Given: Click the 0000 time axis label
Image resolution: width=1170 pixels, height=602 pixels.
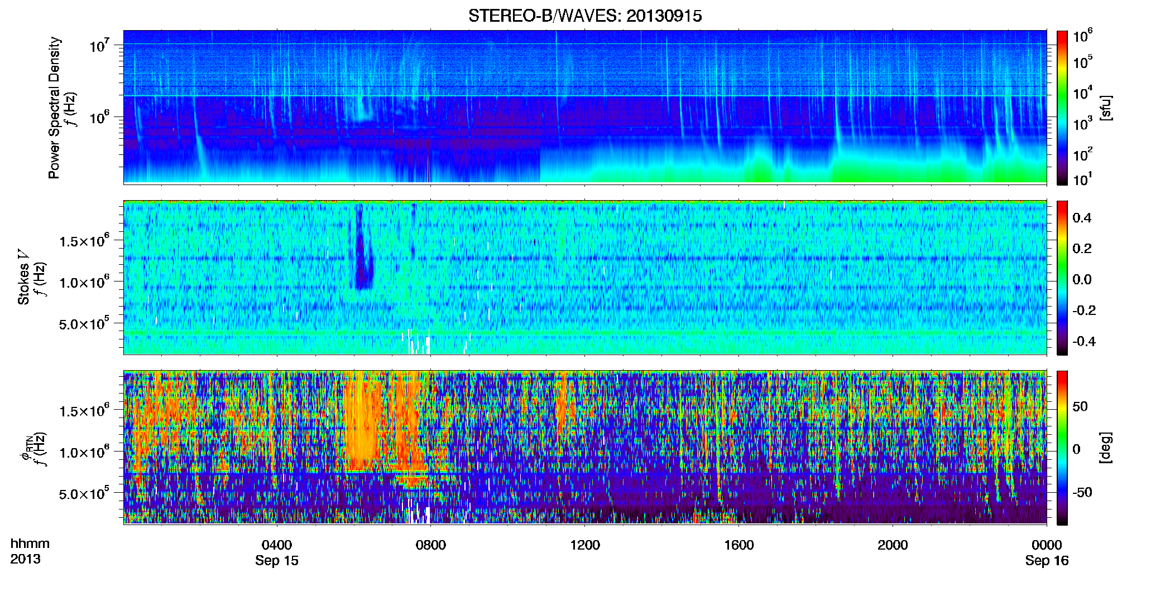Looking at the screenshot, I should (1047, 545).
